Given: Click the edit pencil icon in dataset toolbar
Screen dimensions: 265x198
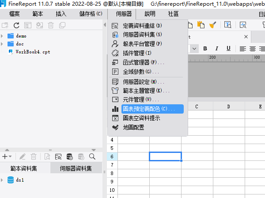Looking at the screenshot, I should (23, 156).
